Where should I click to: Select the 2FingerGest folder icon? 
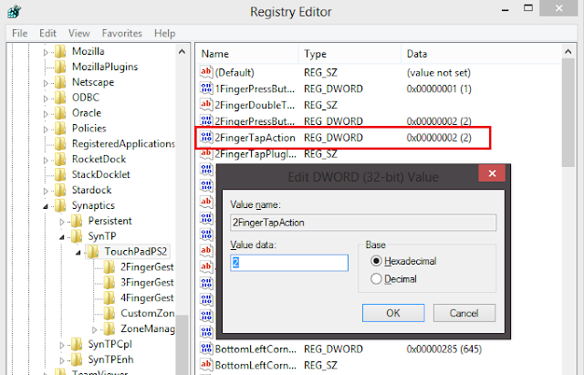(109, 267)
